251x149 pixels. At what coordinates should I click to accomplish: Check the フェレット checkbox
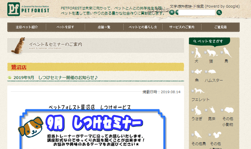[x=192, y=91]
